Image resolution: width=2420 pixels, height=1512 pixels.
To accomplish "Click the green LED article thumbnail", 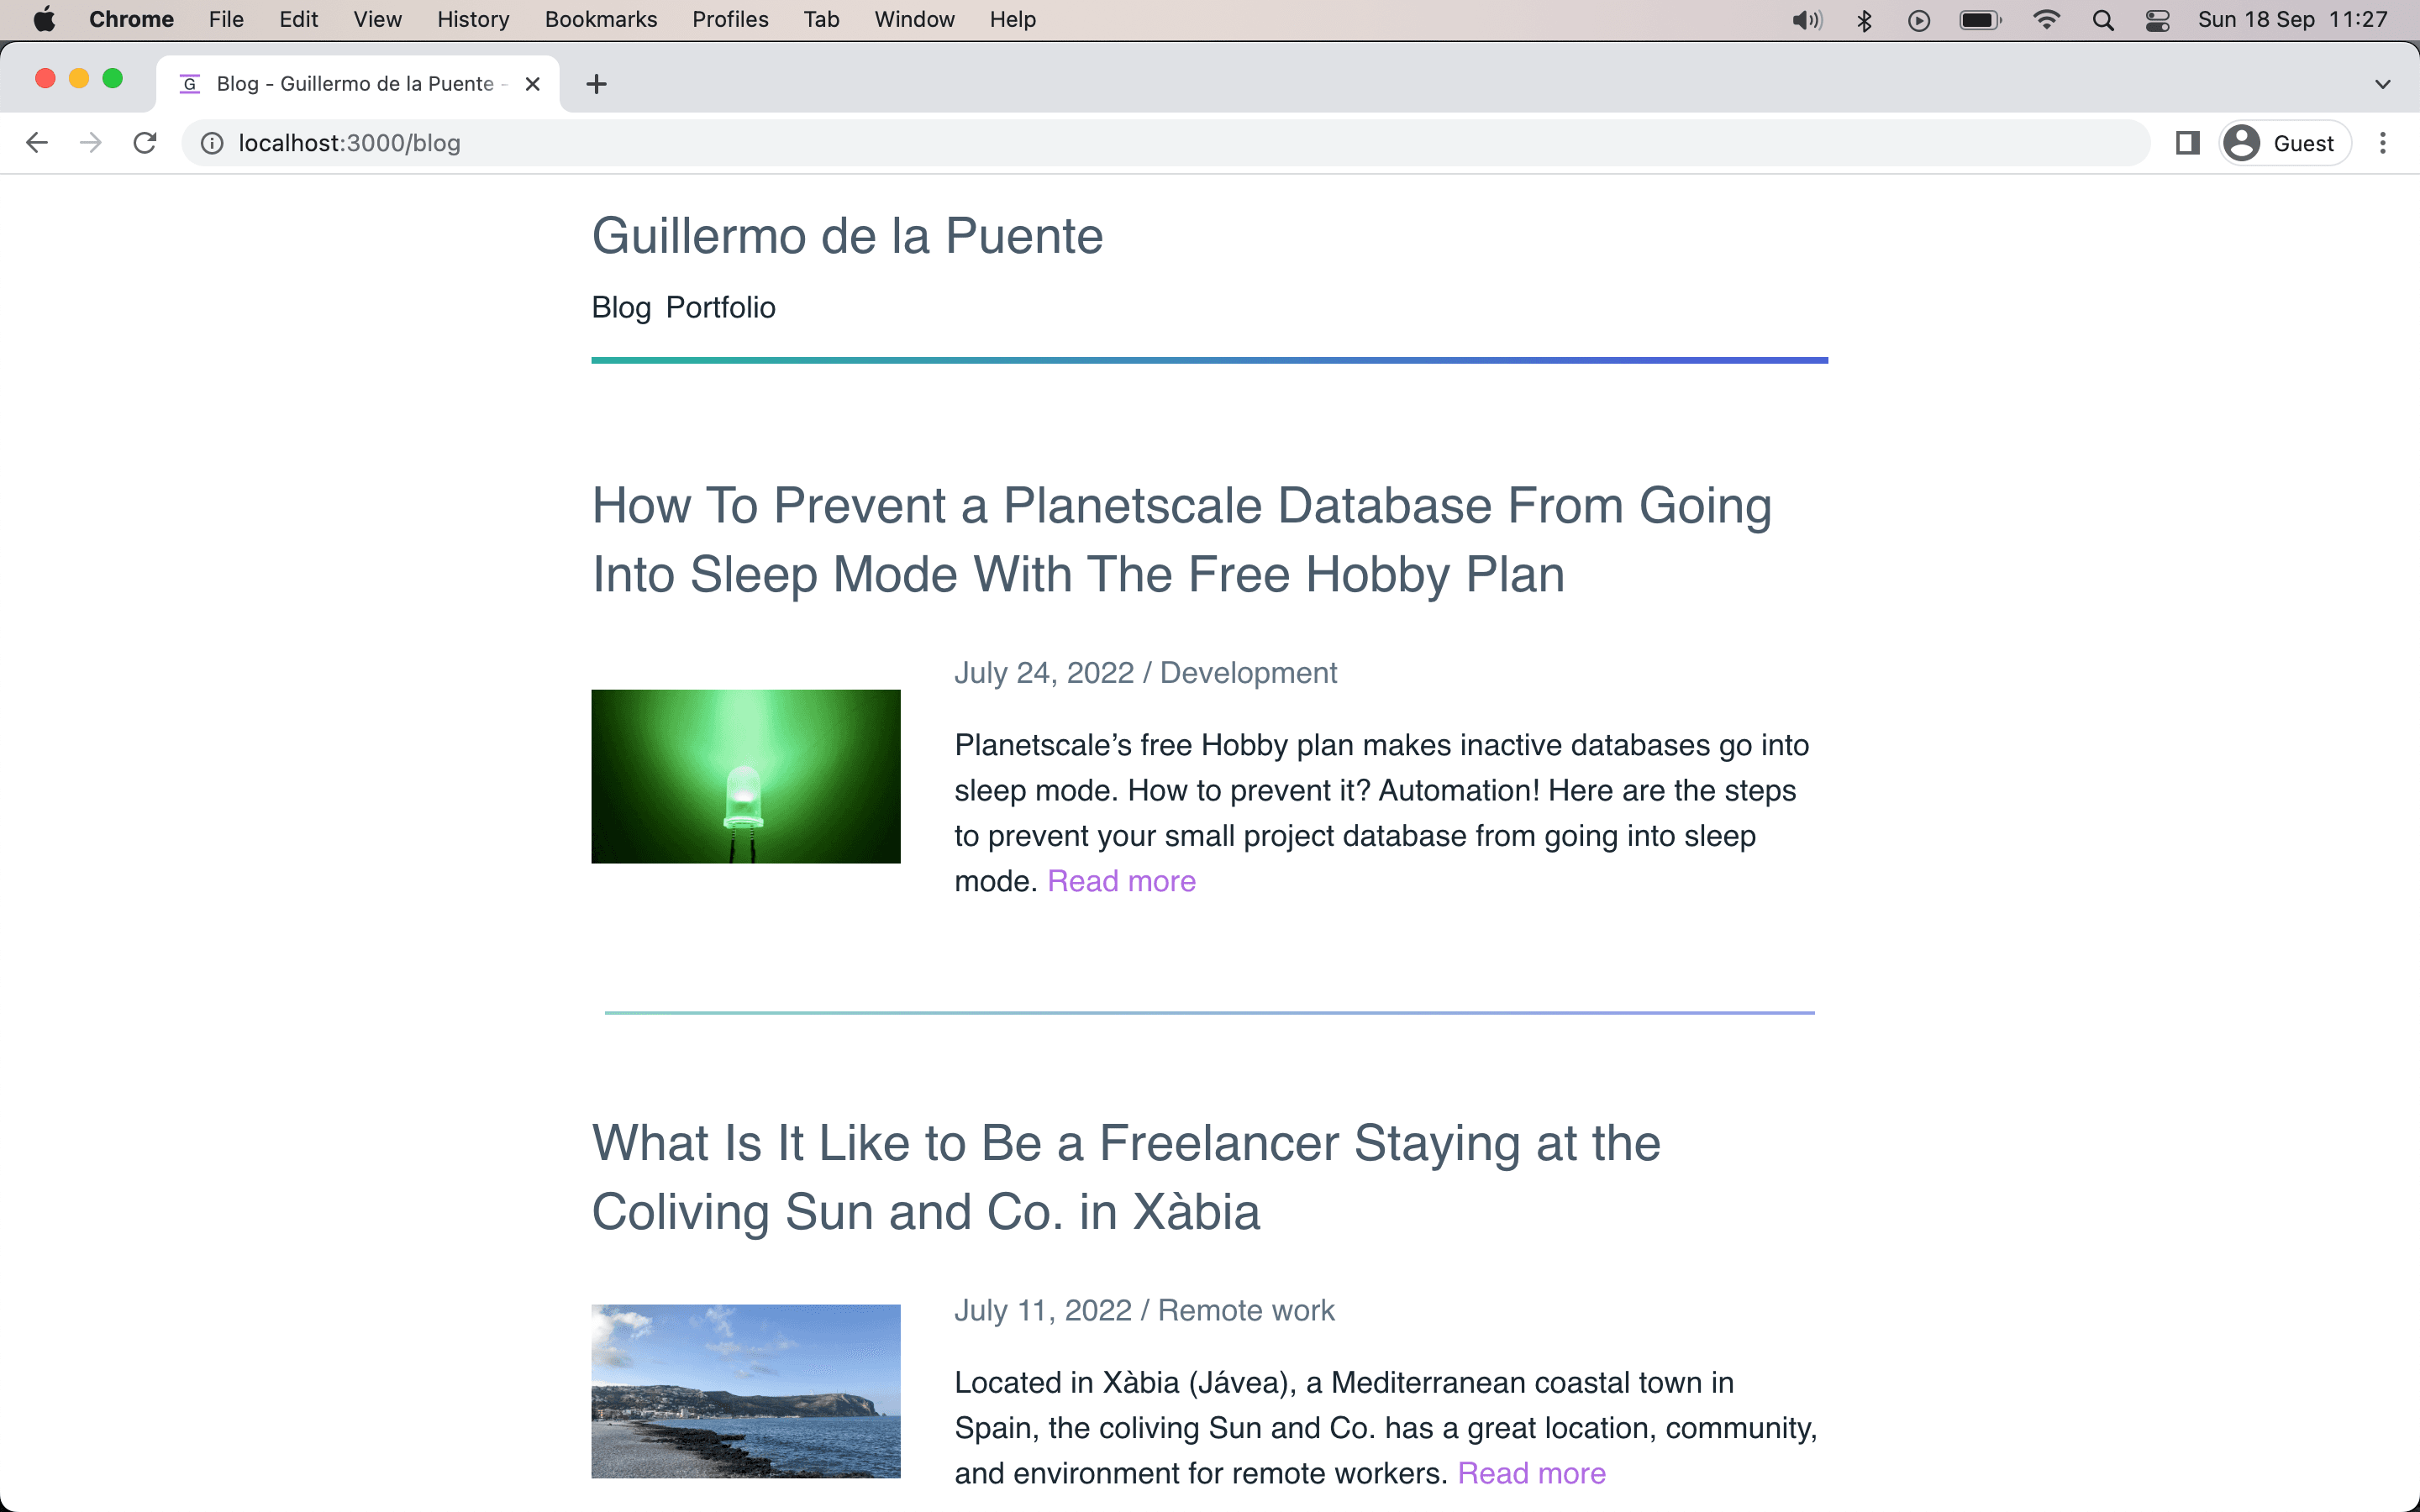I will (745, 776).
